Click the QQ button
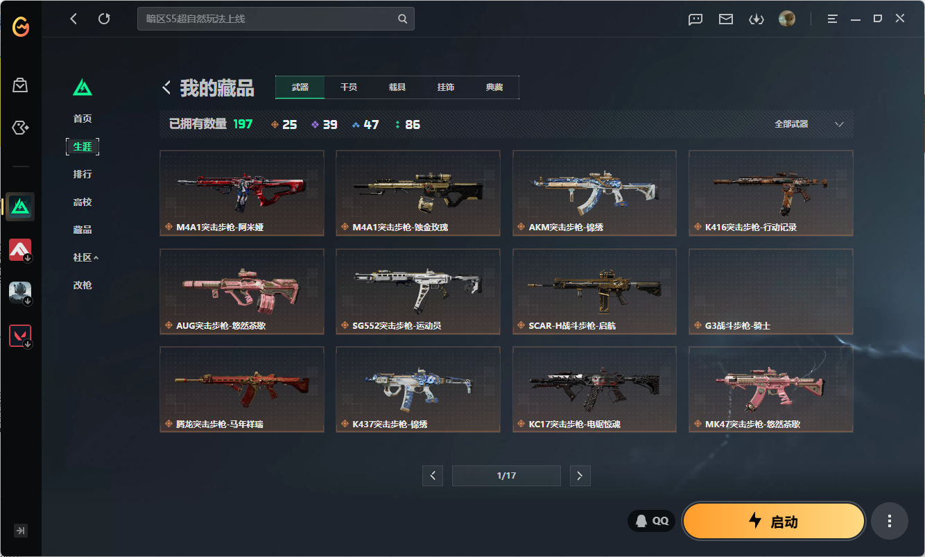925x557 pixels. [x=652, y=521]
